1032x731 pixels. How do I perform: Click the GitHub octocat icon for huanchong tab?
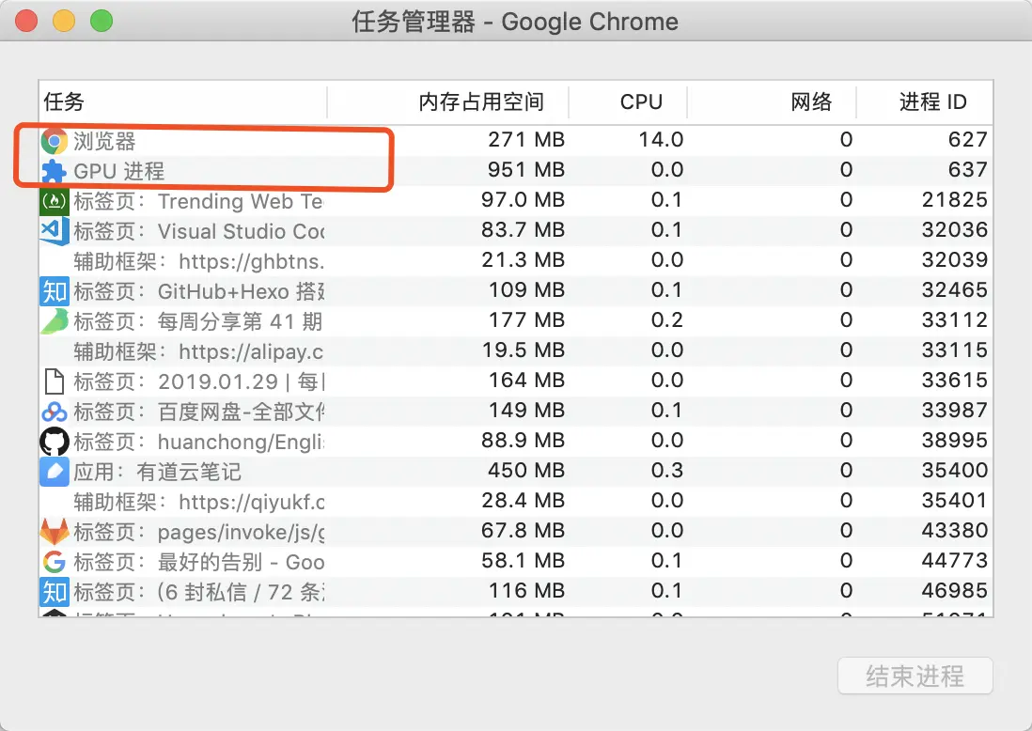point(54,442)
